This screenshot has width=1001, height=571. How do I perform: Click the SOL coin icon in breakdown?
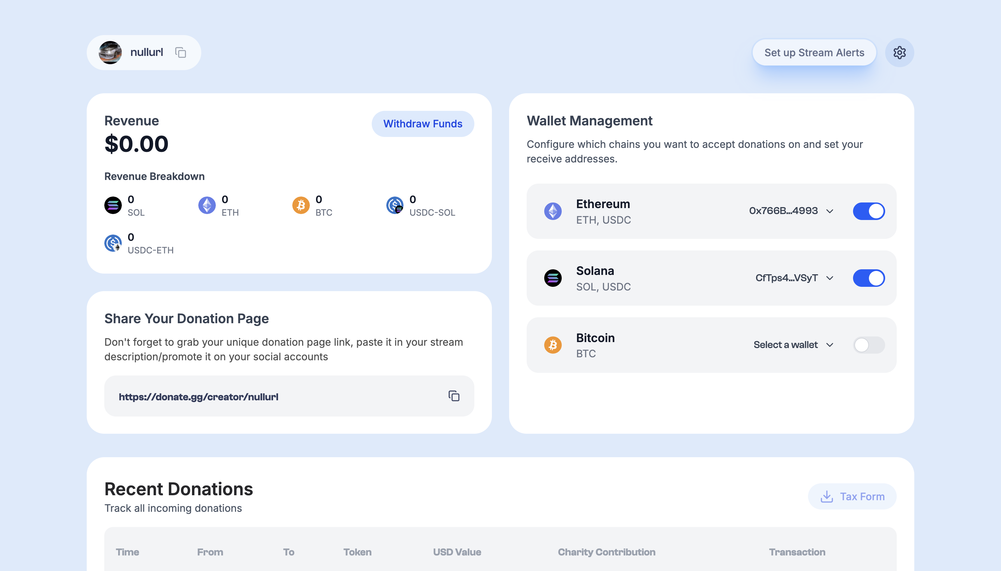point(113,205)
